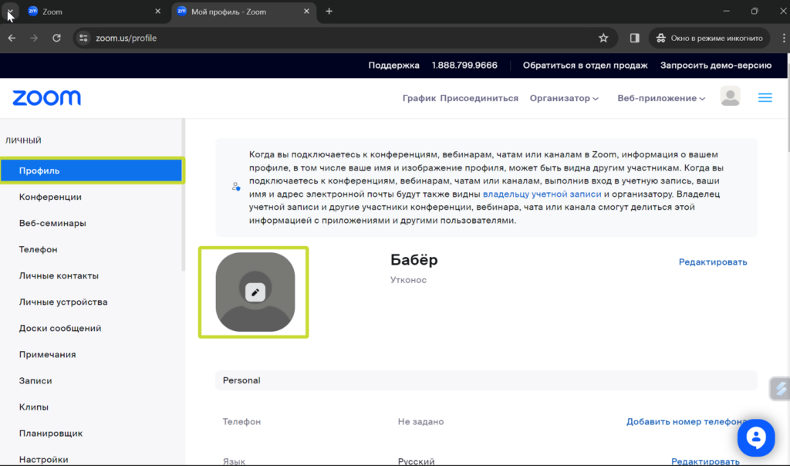Follow the 'владельцу учетной записи' link
This screenshot has height=466, width=790.
click(542, 194)
